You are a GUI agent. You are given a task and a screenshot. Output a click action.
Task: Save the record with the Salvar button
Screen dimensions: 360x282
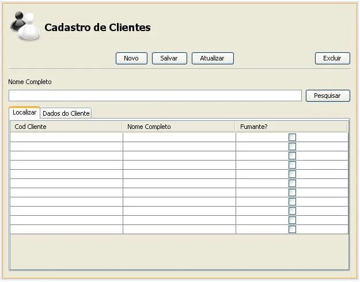[x=169, y=59]
